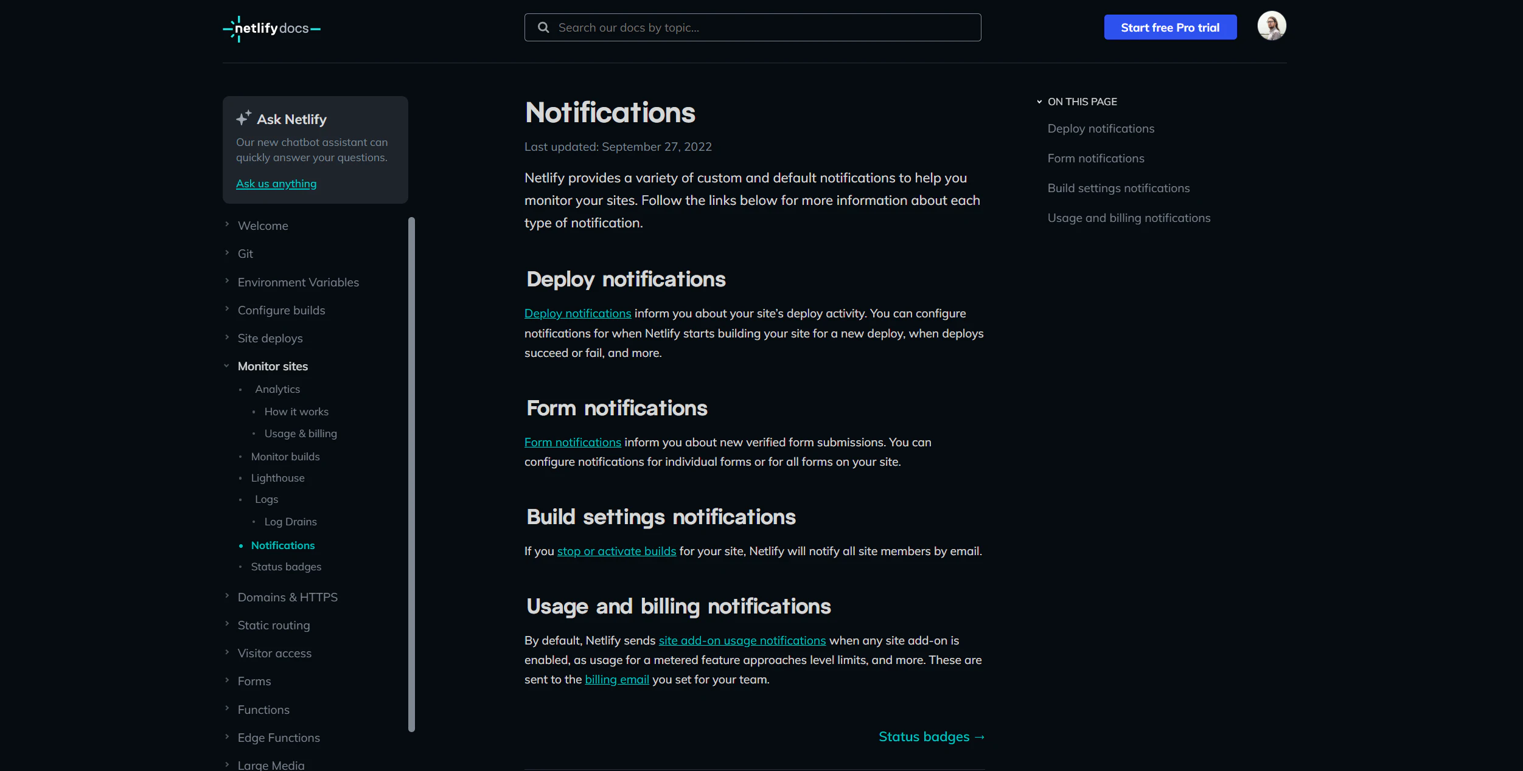Select Usage and billing notifications anchor
This screenshot has height=771, width=1523.
pos(1129,217)
